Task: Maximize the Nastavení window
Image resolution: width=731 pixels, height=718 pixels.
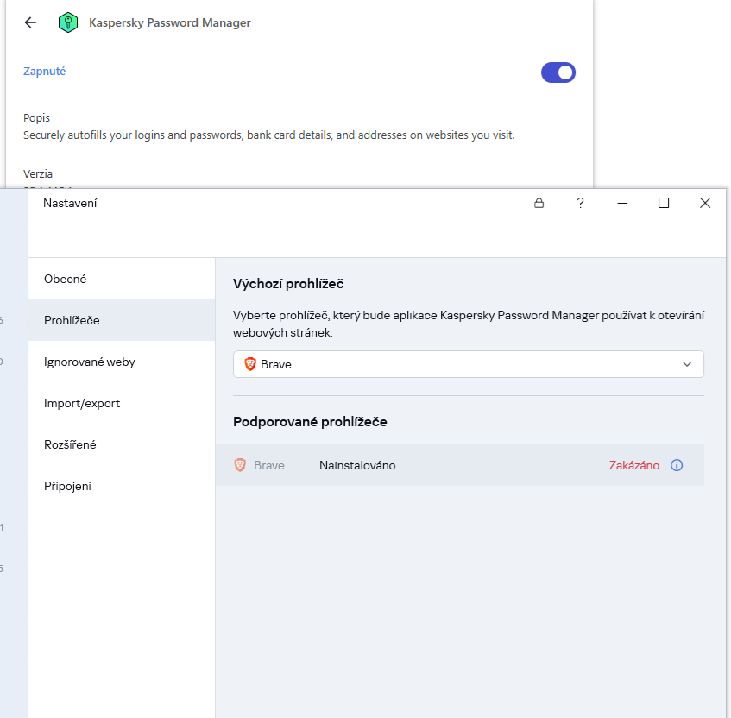Action: pyautogui.click(x=664, y=203)
